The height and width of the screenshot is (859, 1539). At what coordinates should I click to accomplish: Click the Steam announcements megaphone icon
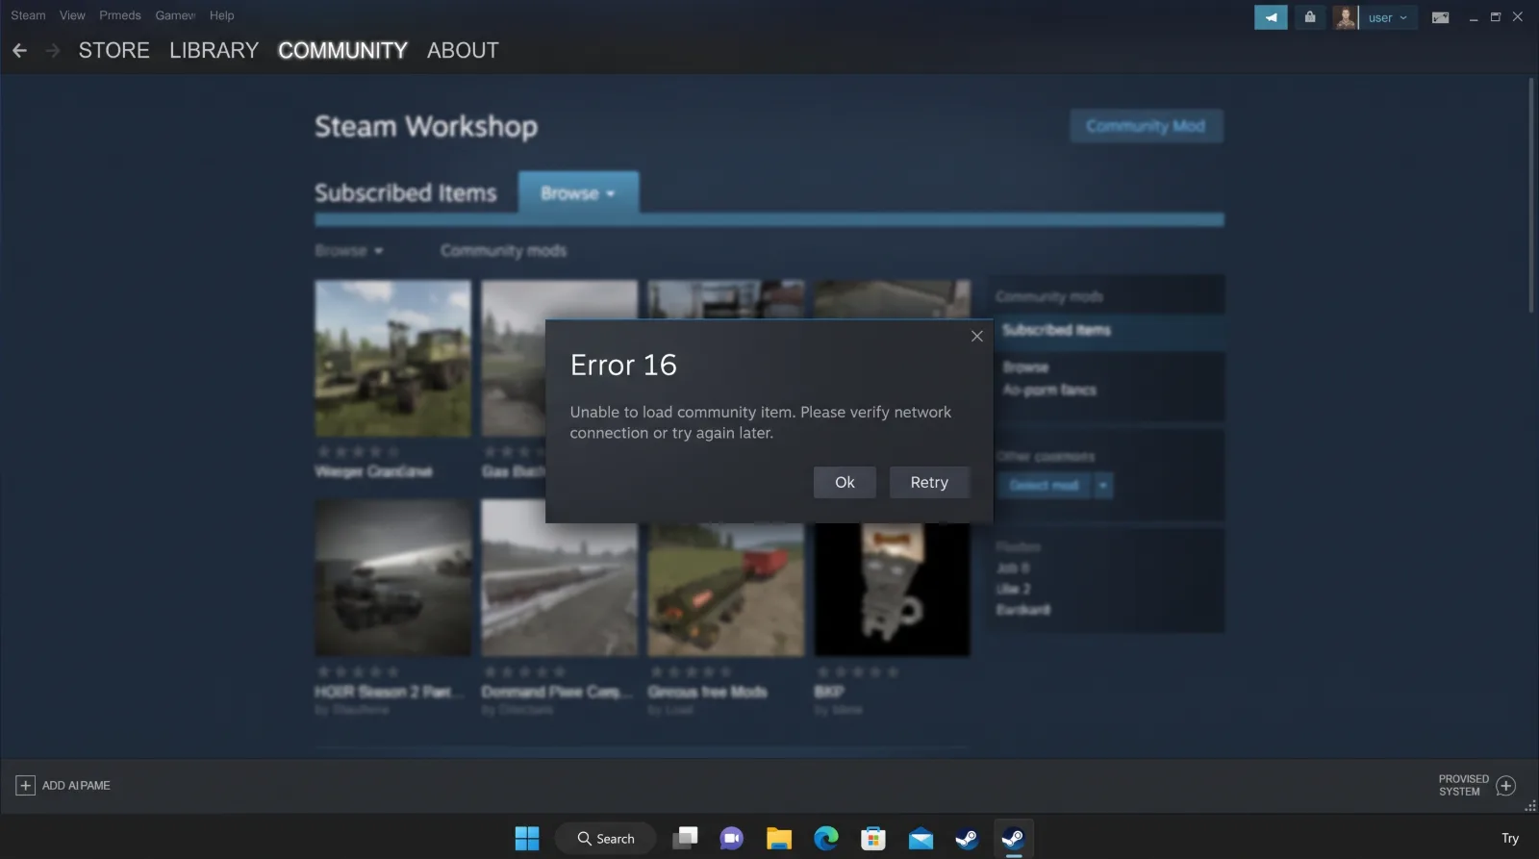pyautogui.click(x=1271, y=17)
